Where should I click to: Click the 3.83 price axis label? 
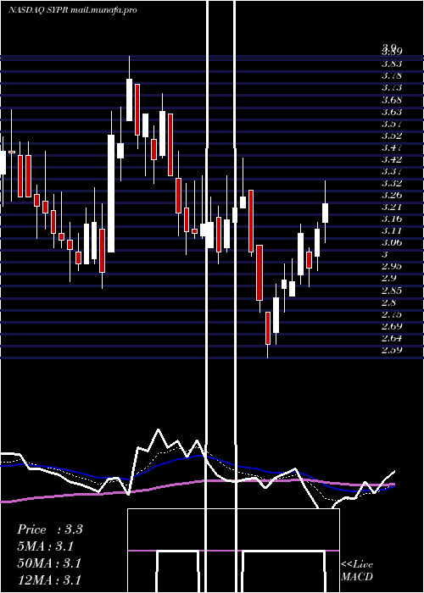tap(392, 64)
